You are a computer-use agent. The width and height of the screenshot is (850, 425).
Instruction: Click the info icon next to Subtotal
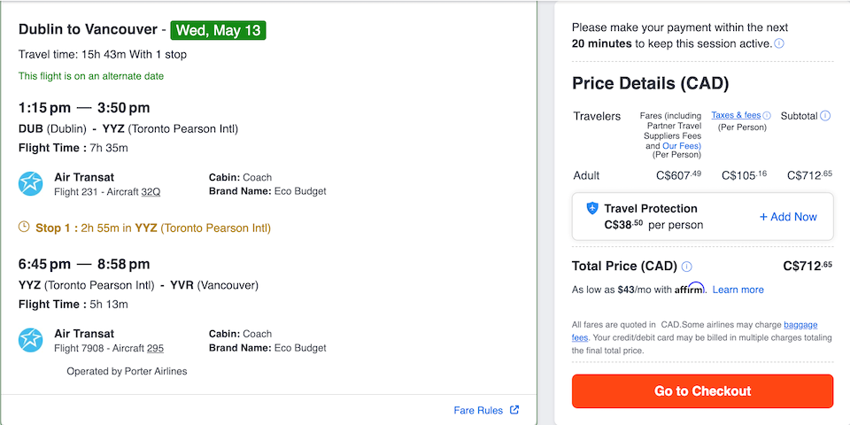tap(825, 116)
